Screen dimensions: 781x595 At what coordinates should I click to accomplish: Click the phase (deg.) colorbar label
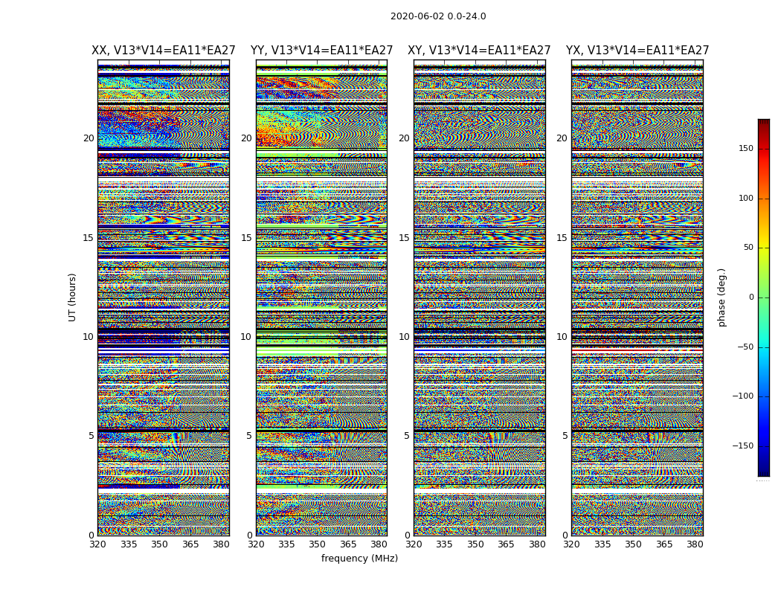721,297
